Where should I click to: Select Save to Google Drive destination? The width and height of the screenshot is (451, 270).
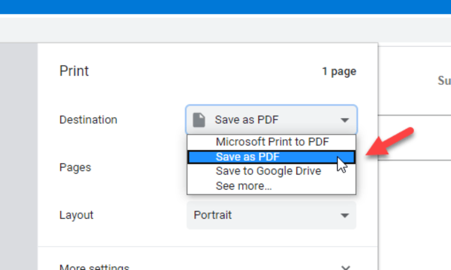point(268,171)
